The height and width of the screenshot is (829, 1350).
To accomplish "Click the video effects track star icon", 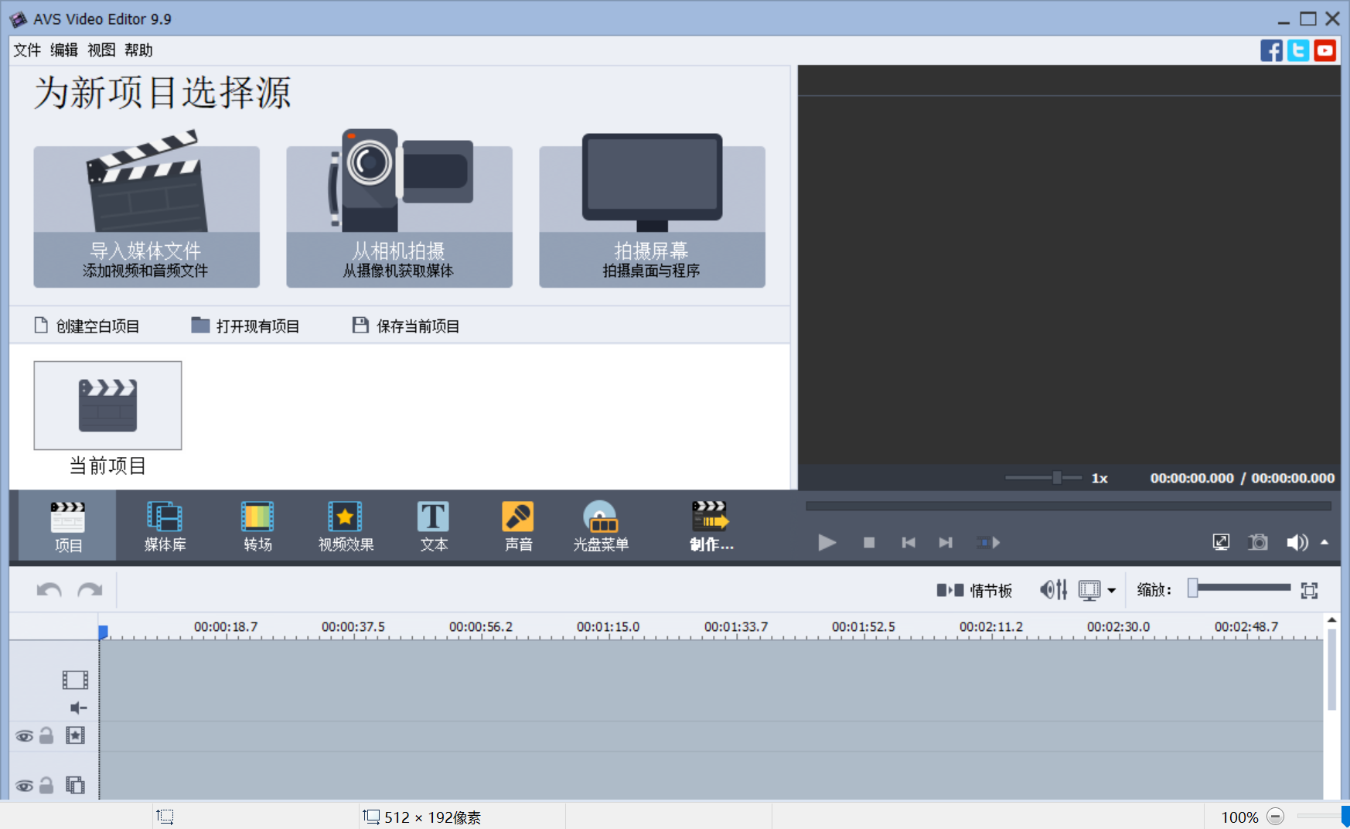I will [x=75, y=735].
